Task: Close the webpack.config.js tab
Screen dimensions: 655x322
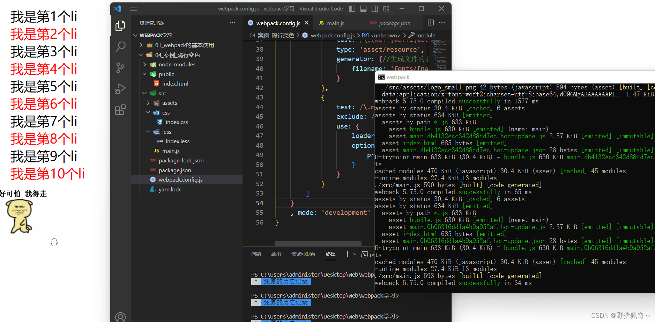Action: (x=306, y=23)
